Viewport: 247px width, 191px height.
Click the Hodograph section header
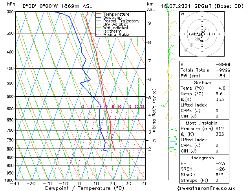click(202, 158)
